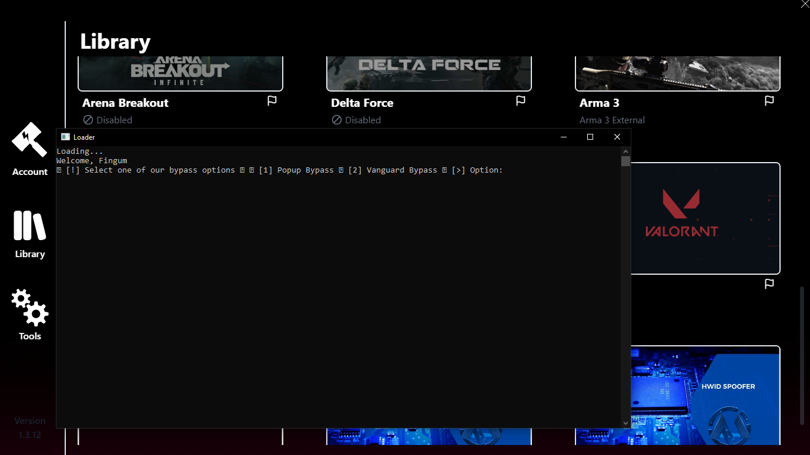Click the Version 1.3.12 text
The width and height of the screenshot is (810, 455).
[30, 428]
